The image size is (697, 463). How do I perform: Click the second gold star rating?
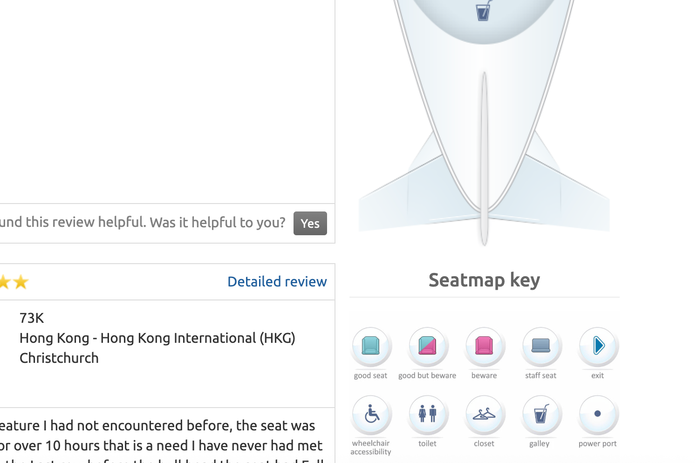[21, 282]
